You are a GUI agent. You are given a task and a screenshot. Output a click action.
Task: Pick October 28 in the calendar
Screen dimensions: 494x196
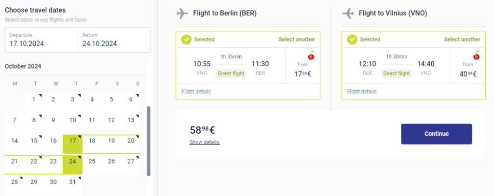14,182
